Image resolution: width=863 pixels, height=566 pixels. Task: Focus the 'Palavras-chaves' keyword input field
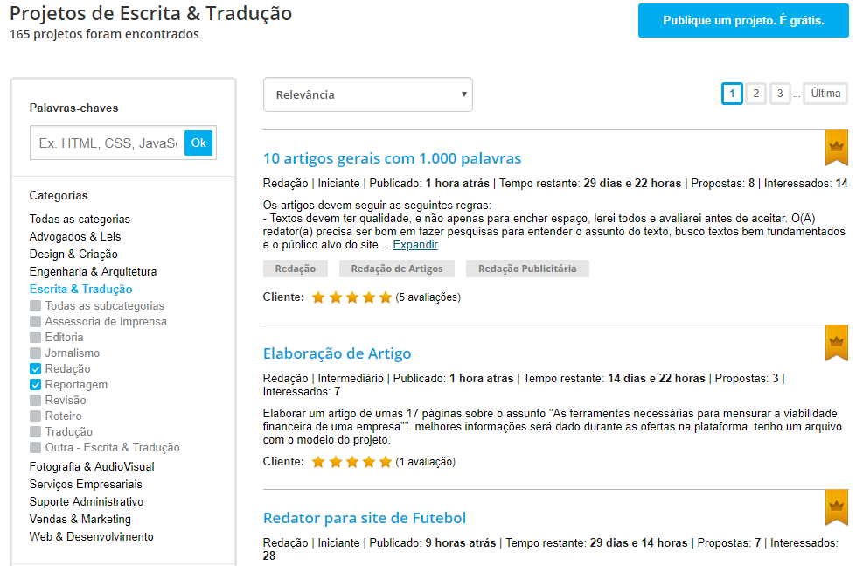point(108,143)
